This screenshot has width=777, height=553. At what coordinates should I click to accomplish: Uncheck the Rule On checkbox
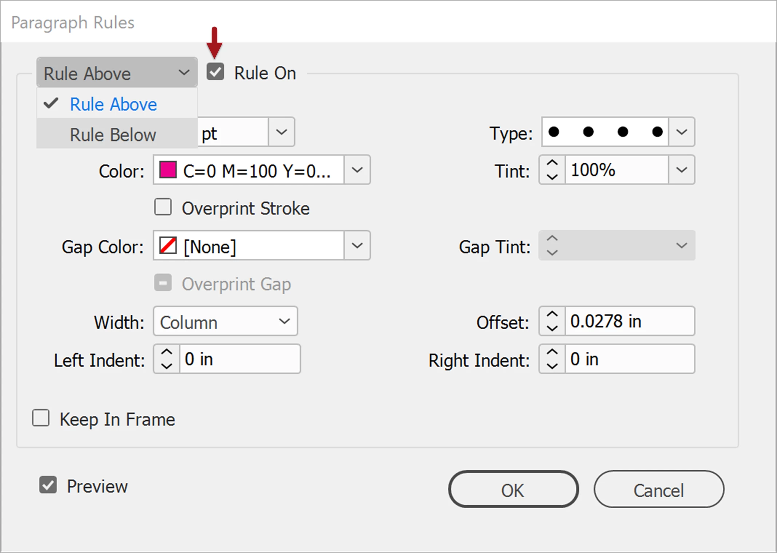(x=215, y=72)
